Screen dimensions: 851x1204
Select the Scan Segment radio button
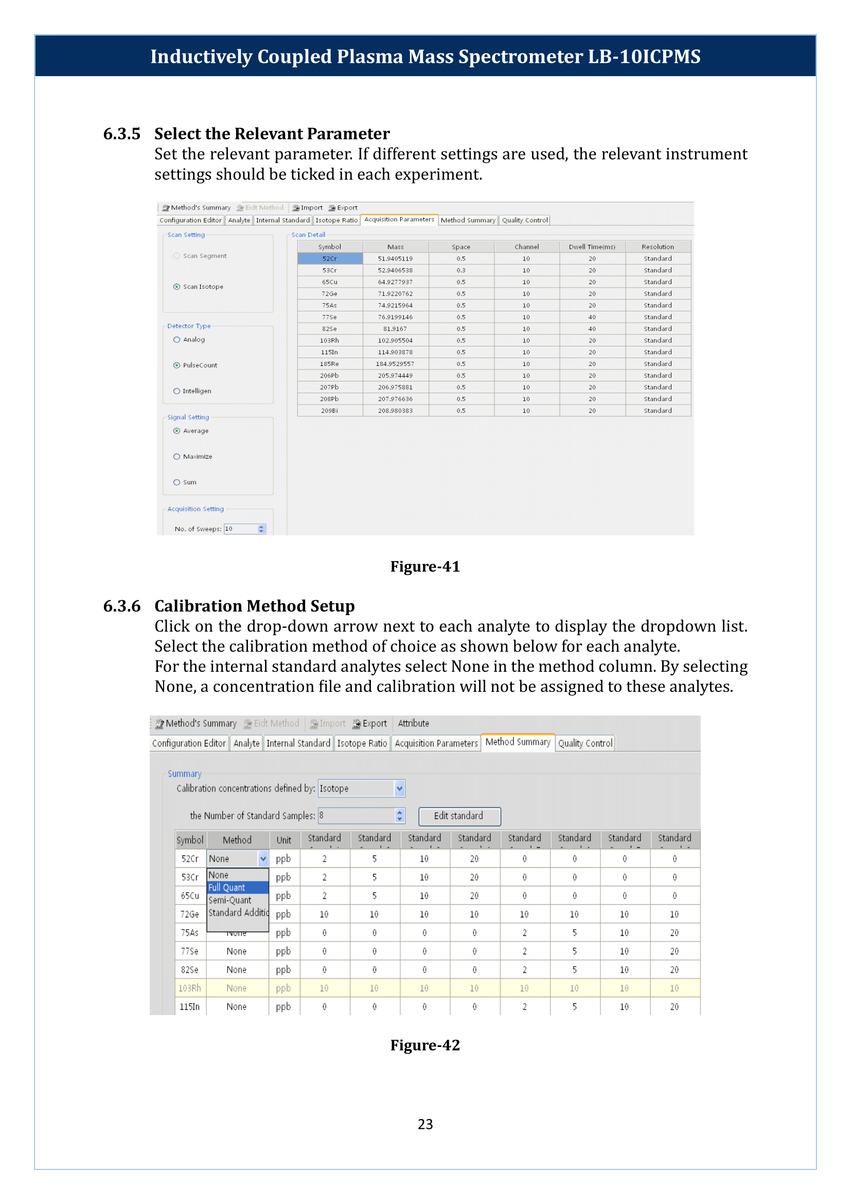tap(176, 256)
